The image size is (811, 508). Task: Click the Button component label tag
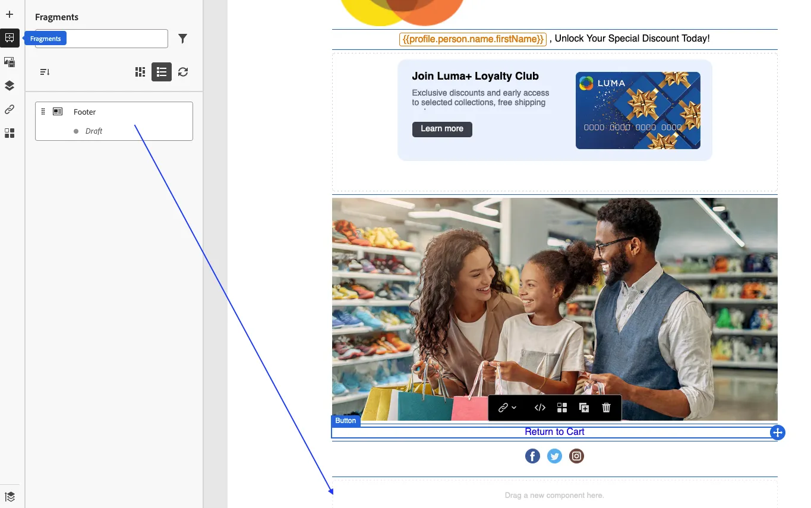[x=346, y=421]
